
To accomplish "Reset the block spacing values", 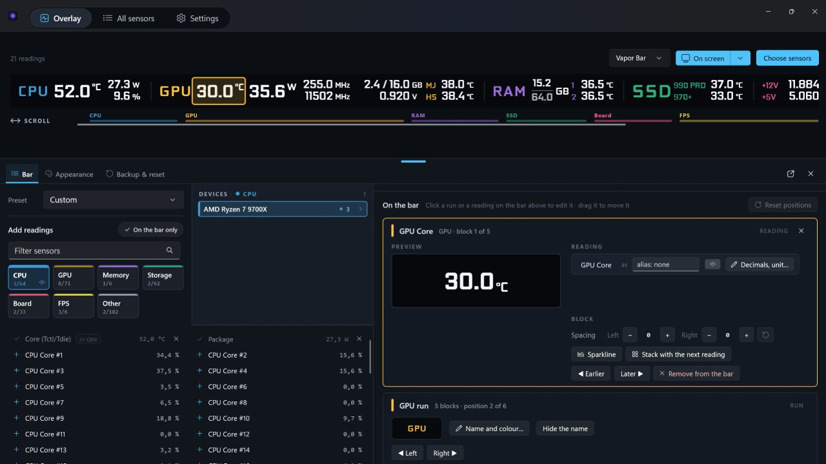I will tap(766, 335).
